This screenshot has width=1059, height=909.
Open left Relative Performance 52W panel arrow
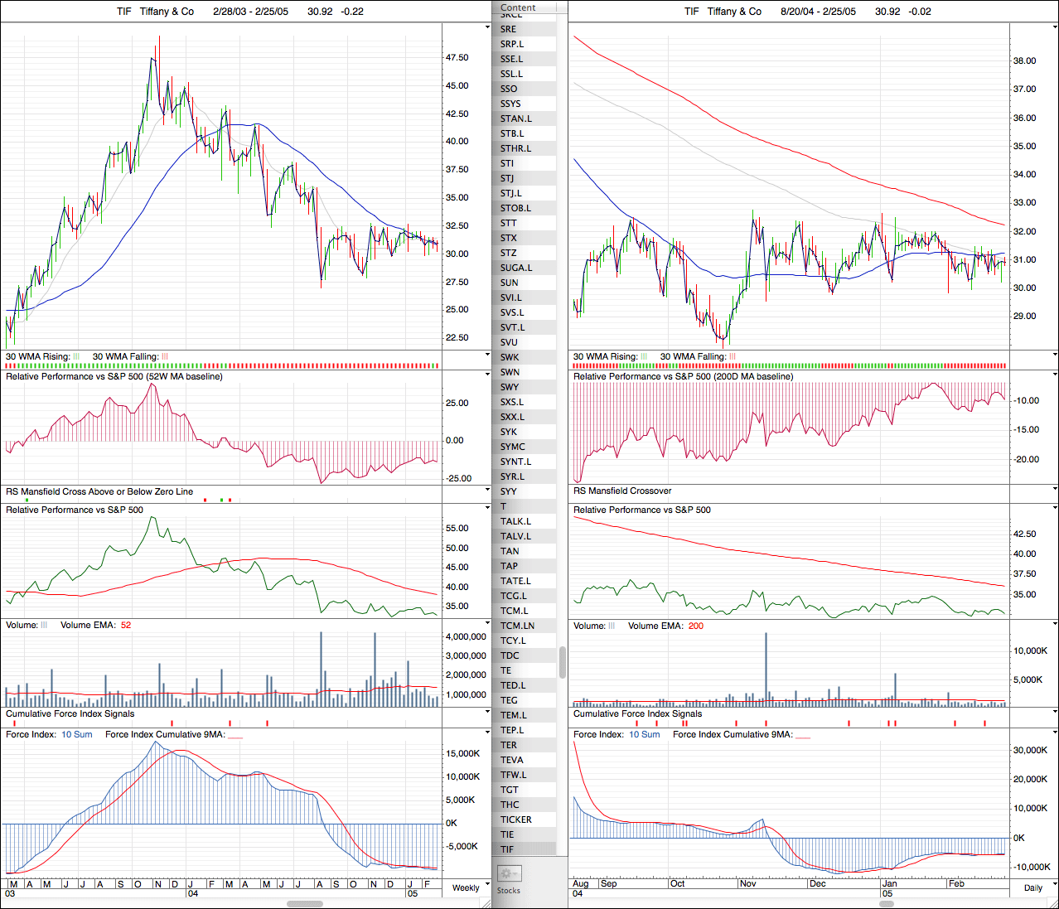487,375
